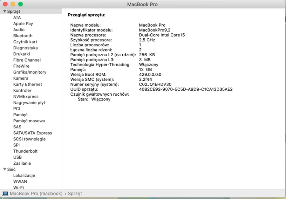Click the Hyper-Threading value Włączony
The image size is (286, 199).
149,65
